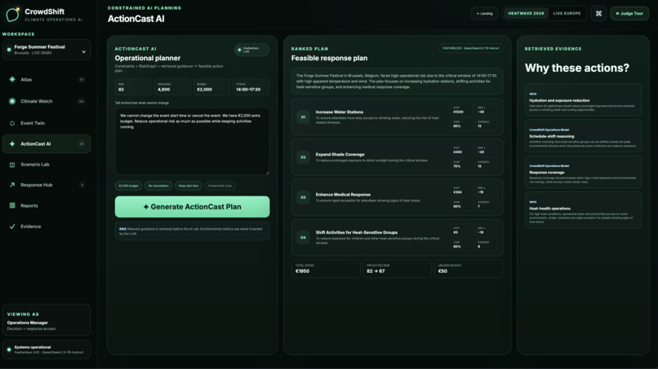Image resolution: width=658 pixels, height=369 pixels.
Task: Click the ActionCast AI sparkle icon
Action: click(12, 143)
